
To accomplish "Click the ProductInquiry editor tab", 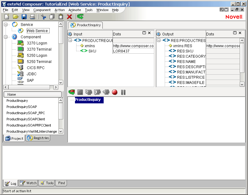I will tap(85, 25).
